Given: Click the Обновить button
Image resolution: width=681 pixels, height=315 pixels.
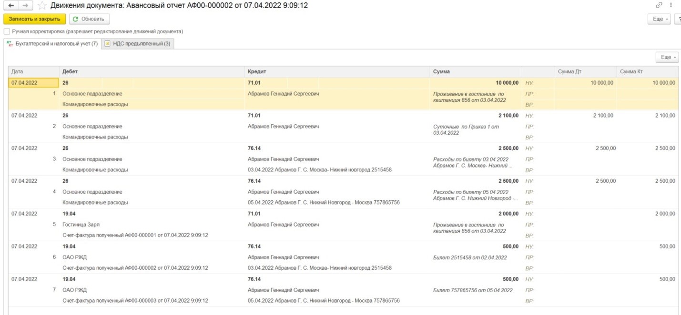Looking at the screenshot, I should tap(89, 19).
